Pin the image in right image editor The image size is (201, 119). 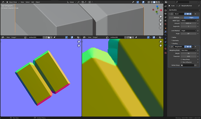click(x=136, y=37)
